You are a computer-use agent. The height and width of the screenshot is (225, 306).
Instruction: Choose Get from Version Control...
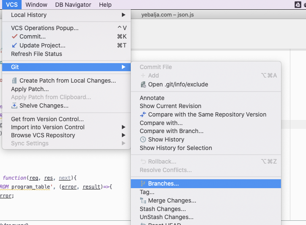pyautogui.click(x=66, y=119)
